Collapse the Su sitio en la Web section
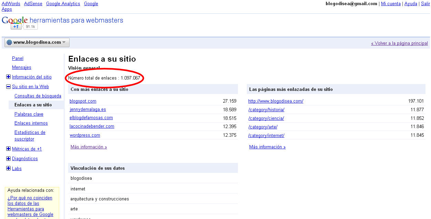The image size is (431, 219). tap(9, 87)
